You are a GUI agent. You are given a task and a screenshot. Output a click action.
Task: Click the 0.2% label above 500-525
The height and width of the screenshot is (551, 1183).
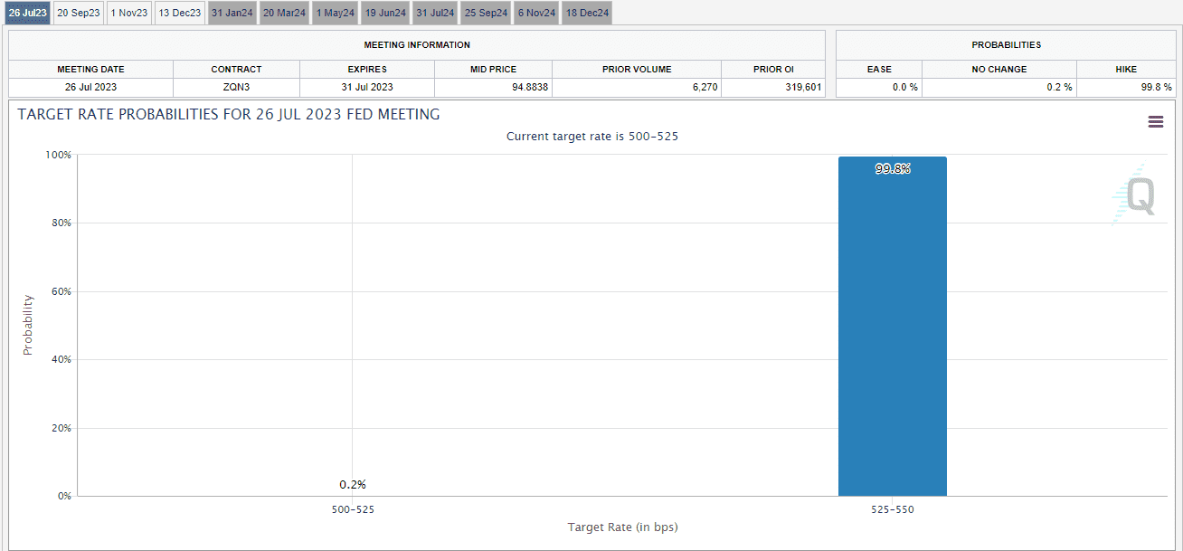click(352, 485)
